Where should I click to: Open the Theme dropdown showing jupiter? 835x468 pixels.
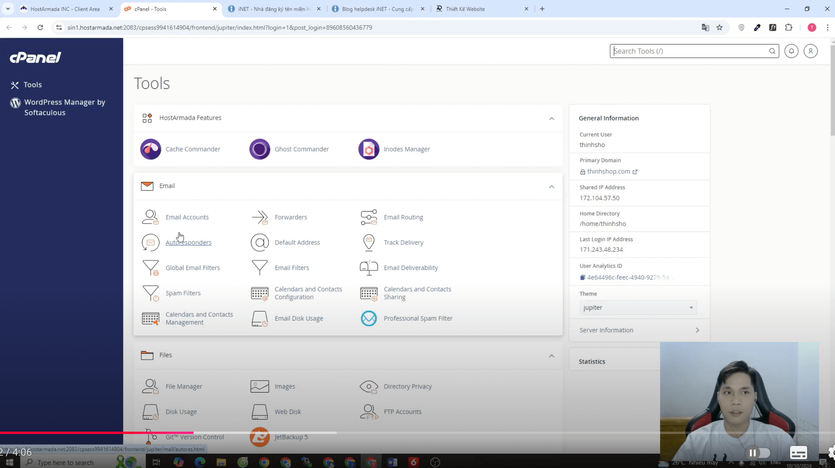click(637, 307)
